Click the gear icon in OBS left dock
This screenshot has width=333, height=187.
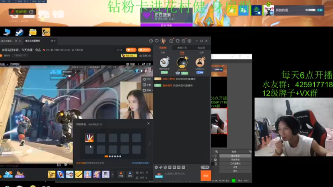(x=215, y=160)
